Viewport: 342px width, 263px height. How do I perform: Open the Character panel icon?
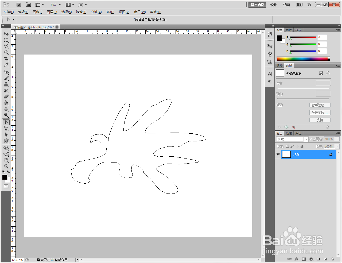[x=270, y=74]
